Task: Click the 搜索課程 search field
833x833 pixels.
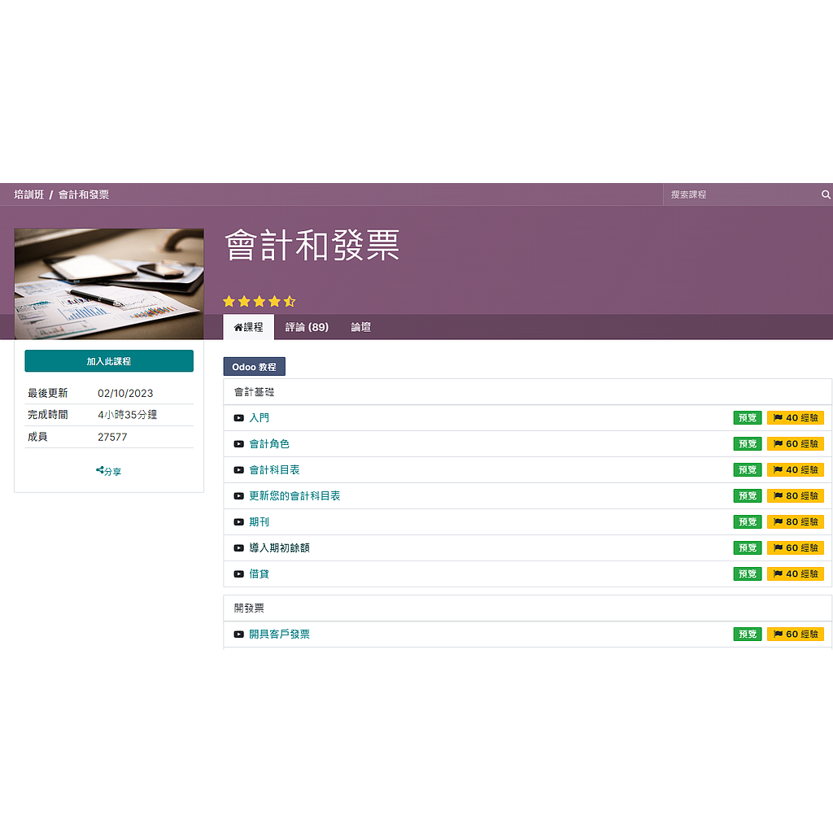Action: click(x=741, y=194)
